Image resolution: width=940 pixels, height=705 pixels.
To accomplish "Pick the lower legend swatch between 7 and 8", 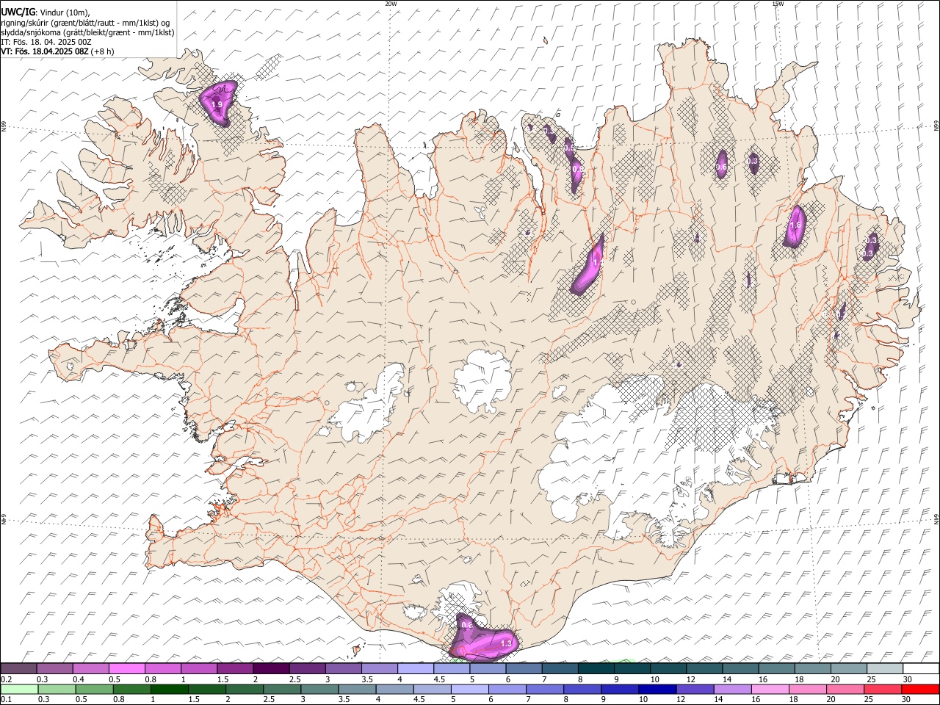I will (545, 690).
